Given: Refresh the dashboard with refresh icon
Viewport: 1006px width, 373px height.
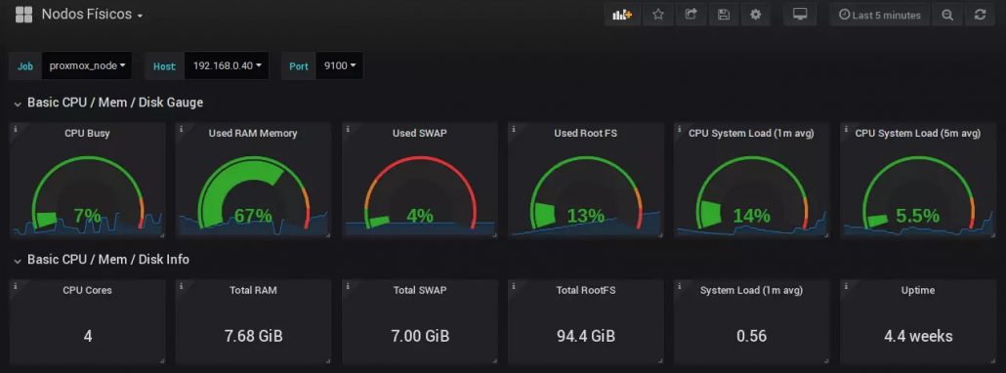Looking at the screenshot, I should [980, 15].
